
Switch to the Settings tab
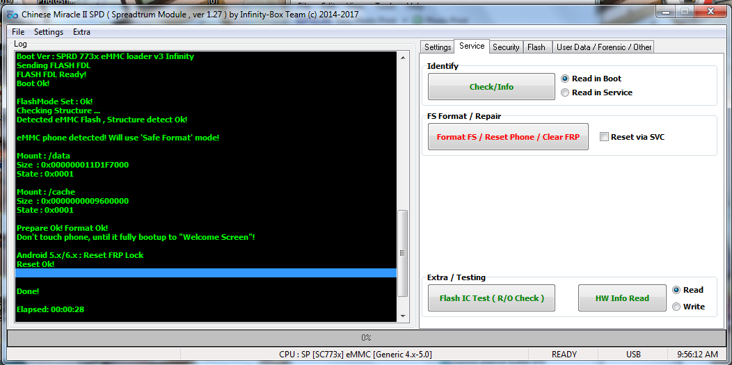coord(438,47)
